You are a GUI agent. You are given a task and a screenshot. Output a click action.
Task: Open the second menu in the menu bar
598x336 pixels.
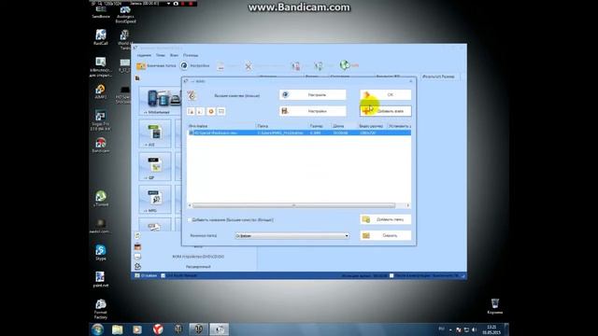161,55
